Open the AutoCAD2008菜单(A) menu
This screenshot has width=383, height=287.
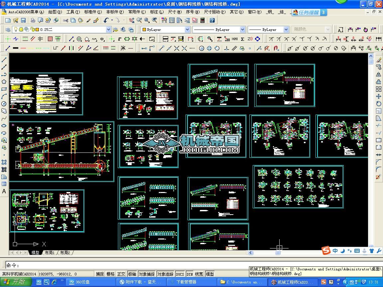[x=26, y=12]
